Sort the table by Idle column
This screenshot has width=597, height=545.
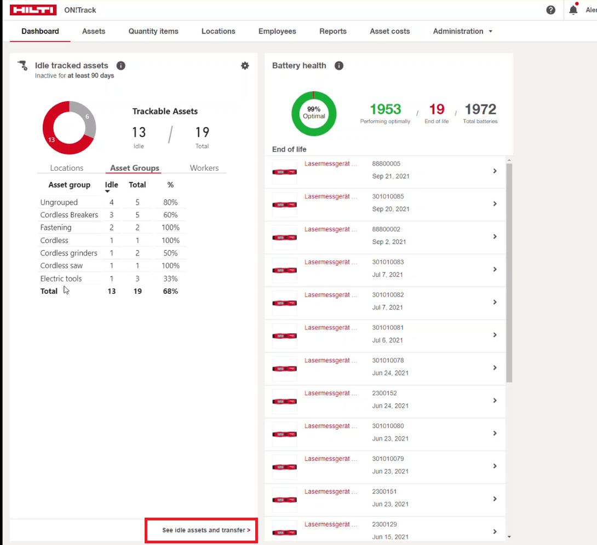pyautogui.click(x=111, y=185)
